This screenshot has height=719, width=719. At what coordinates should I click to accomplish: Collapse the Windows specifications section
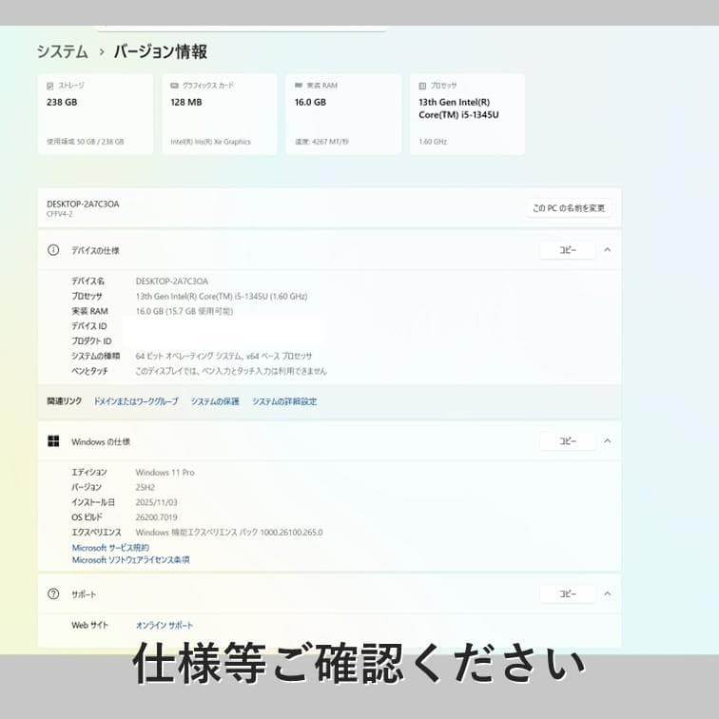click(x=607, y=441)
